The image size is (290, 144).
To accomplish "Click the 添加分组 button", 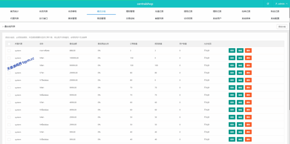I will pos(282,26).
